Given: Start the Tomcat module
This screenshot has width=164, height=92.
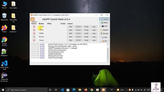Looking at the screenshot, I should tap(70, 40).
